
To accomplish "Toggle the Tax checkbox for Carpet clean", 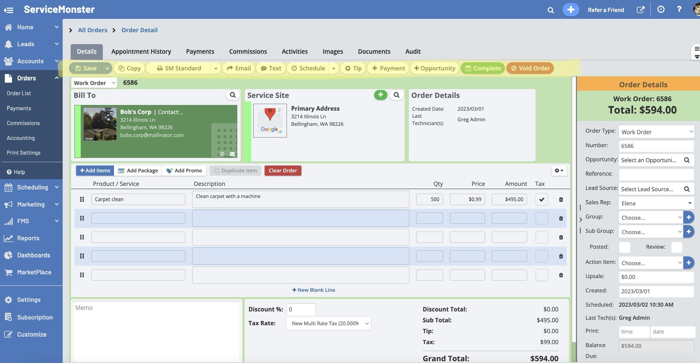I will click(x=541, y=199).
